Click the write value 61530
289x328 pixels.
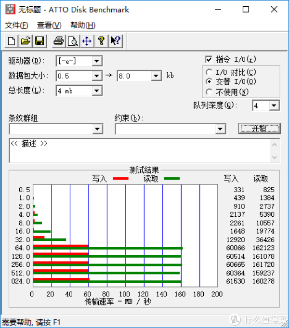(x=236, y=281)
